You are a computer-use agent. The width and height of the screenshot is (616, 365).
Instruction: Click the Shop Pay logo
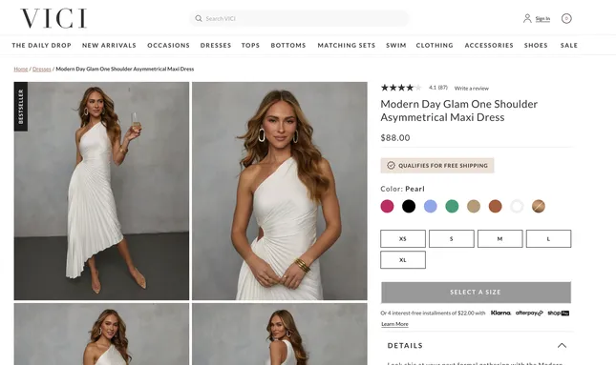(559, 313)
